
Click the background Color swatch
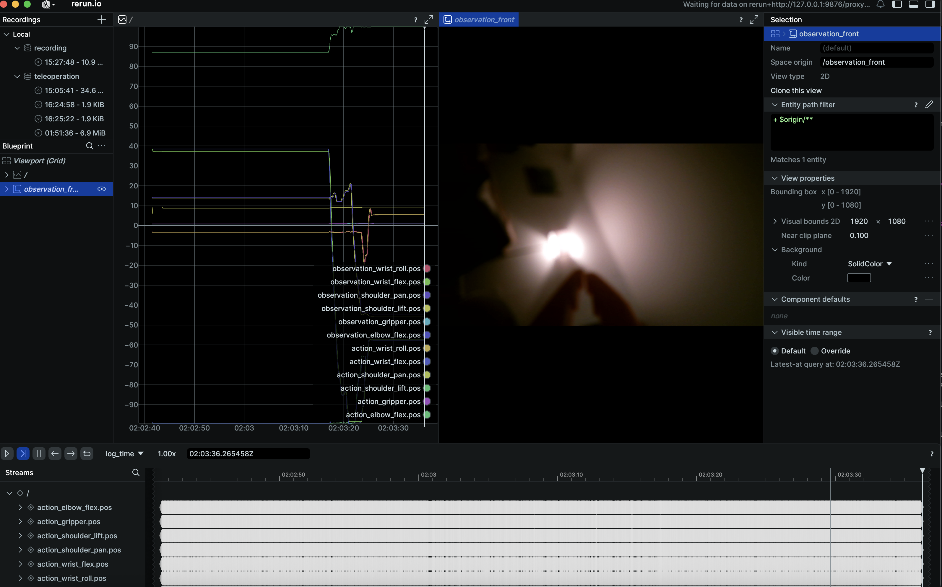[859, 278]
